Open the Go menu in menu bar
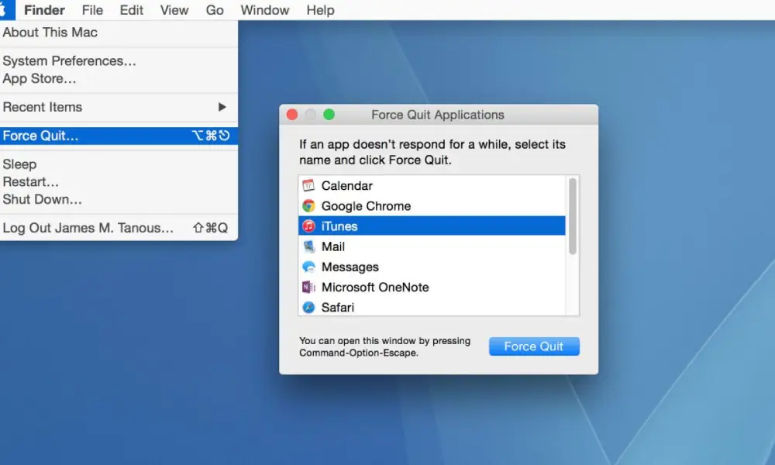 [215, 10]
